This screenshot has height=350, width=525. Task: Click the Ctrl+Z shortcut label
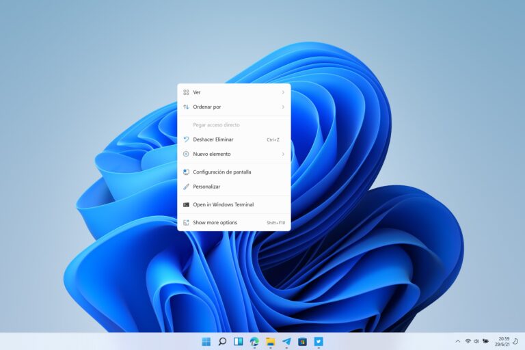coord(273,140)
